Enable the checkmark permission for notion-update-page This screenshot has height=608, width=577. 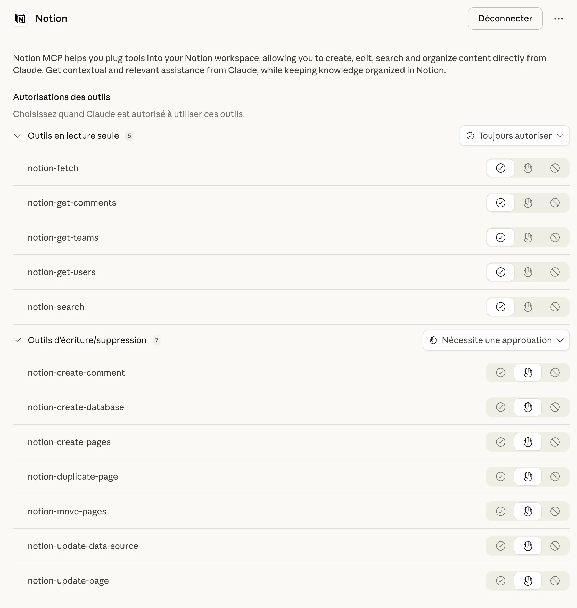point(500,581)
